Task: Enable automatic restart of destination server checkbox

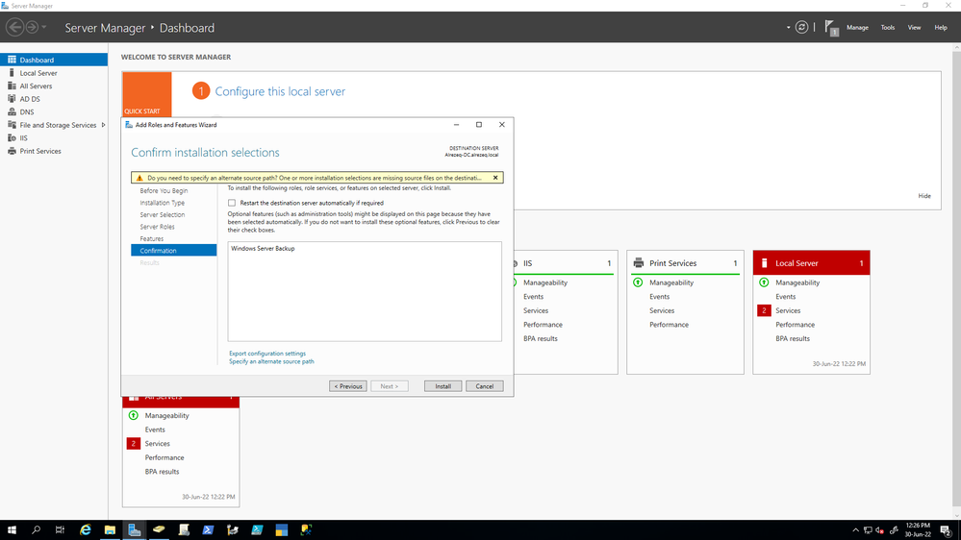Action: [232, 203]
